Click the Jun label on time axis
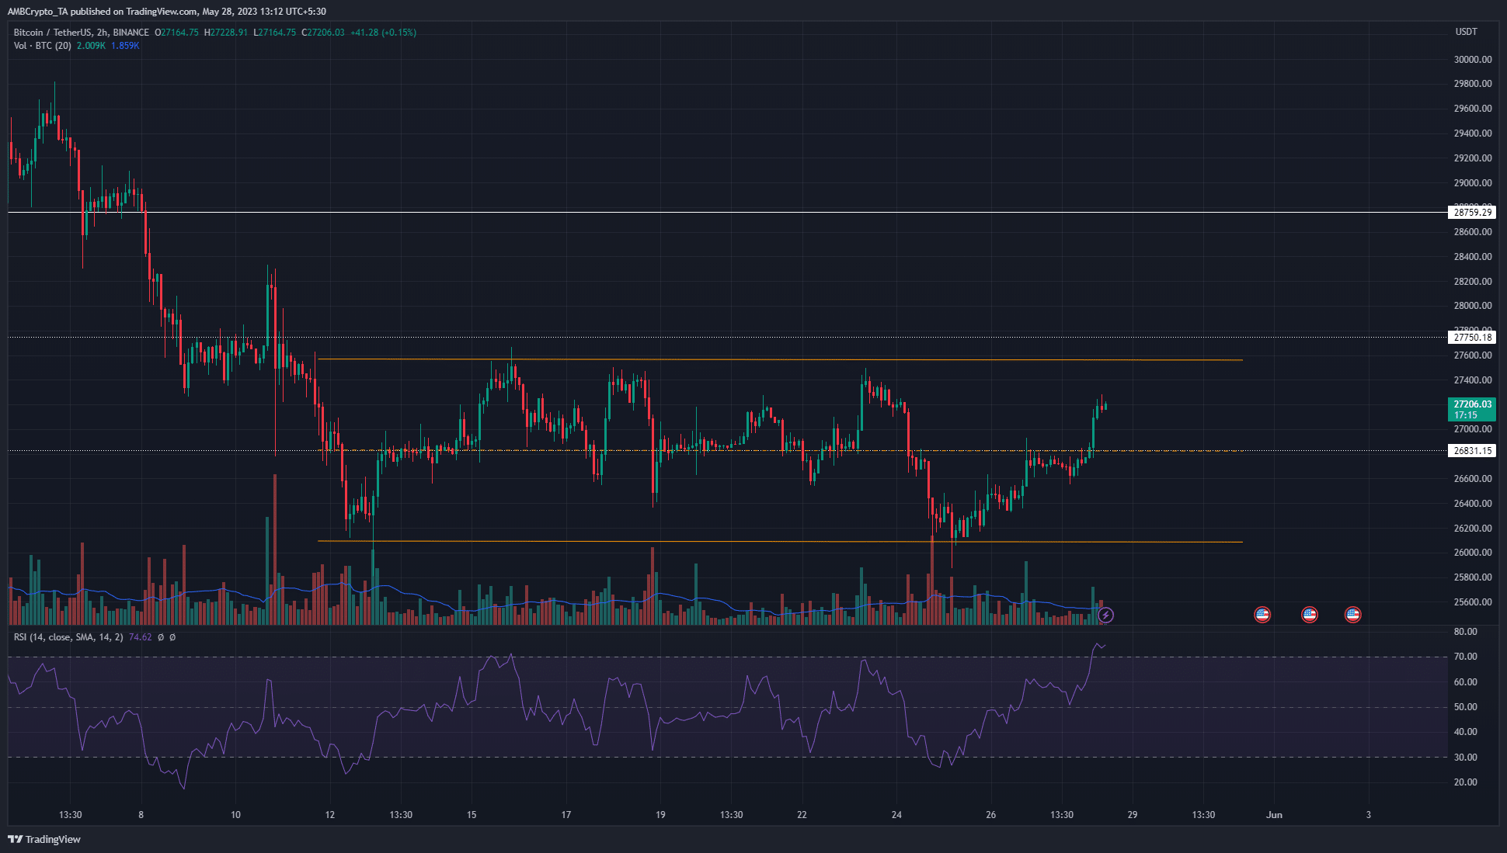1507x853 pixels. pos(1274,815)
